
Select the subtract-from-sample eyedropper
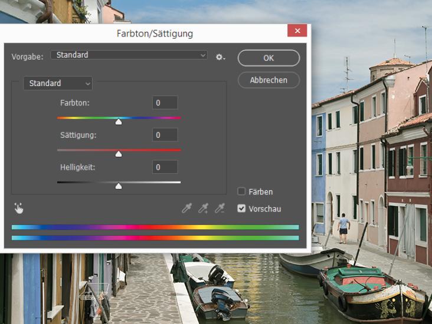[220, 208]
